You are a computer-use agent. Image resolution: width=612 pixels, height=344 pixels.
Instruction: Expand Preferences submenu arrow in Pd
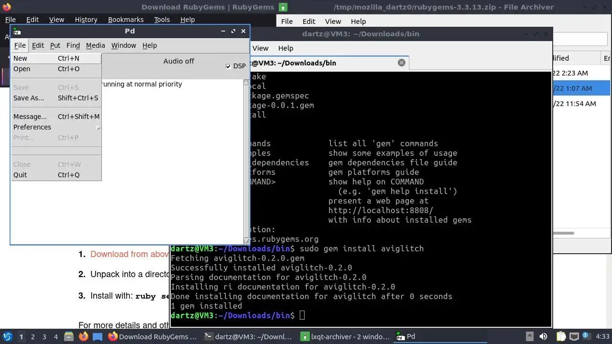click(98, 128)
